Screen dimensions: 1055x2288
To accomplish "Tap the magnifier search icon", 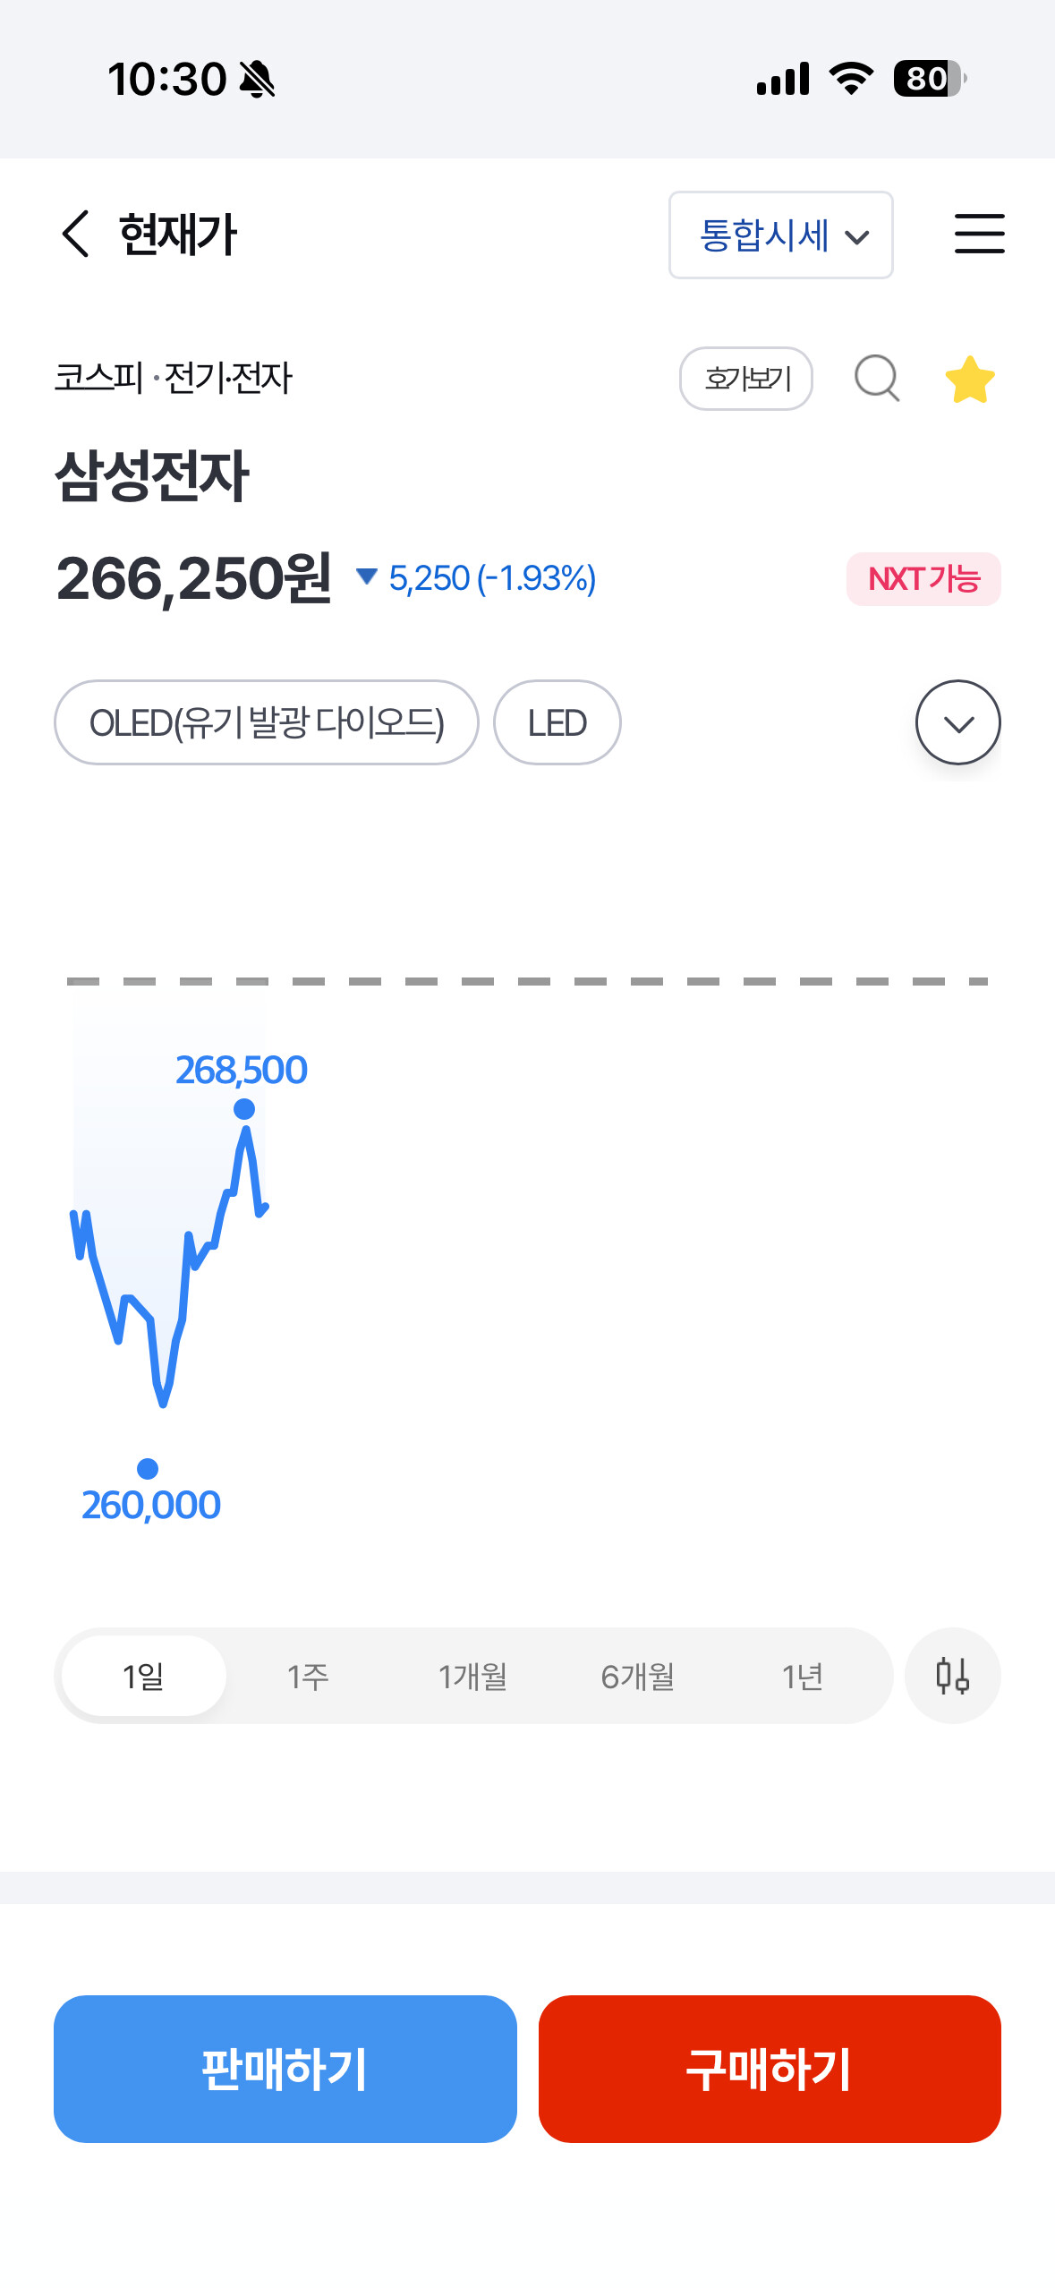I will tap(877, 379).
